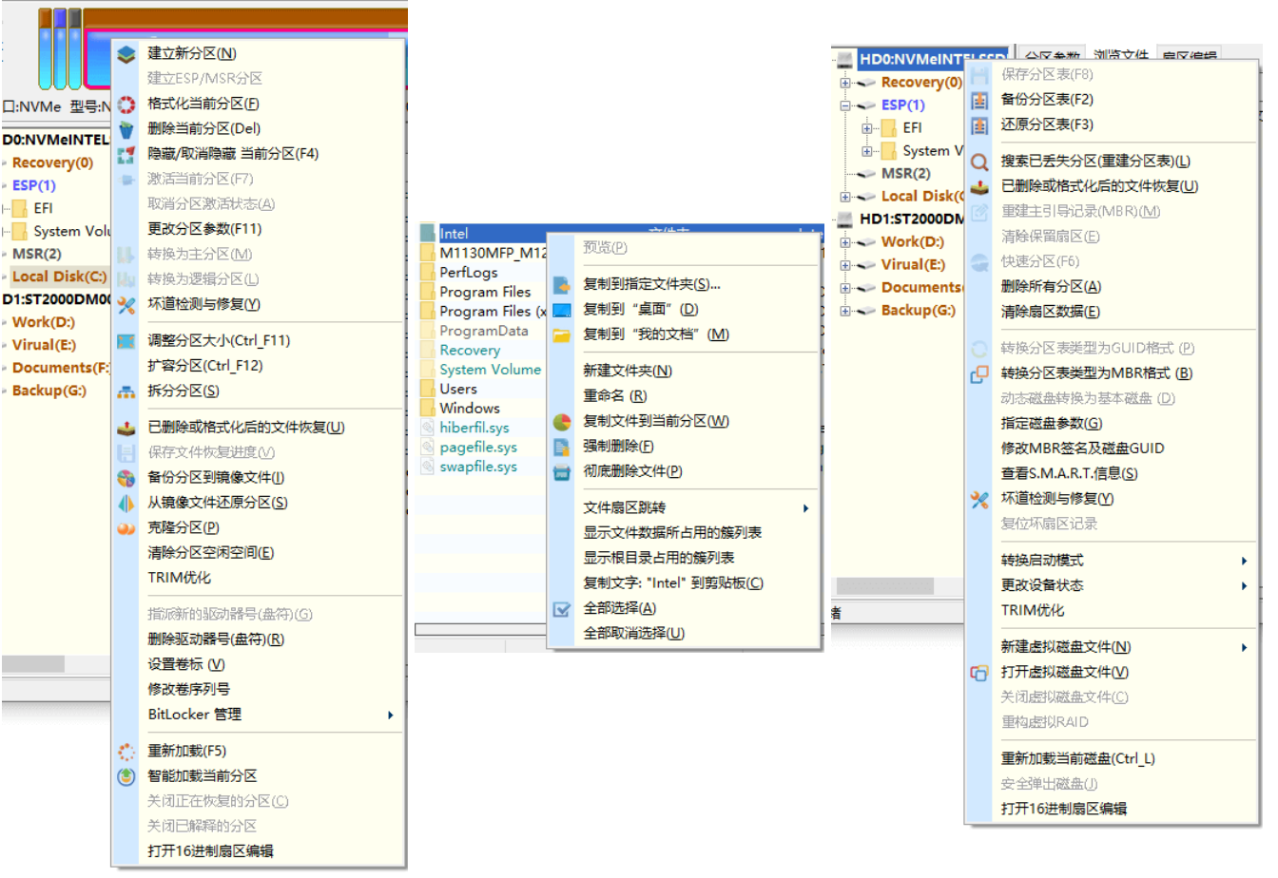Screen dimensions: 1278x878
Task: Click the 隐藏/取消隐藏 当前分区 icon
Action: tap(126, 155)
